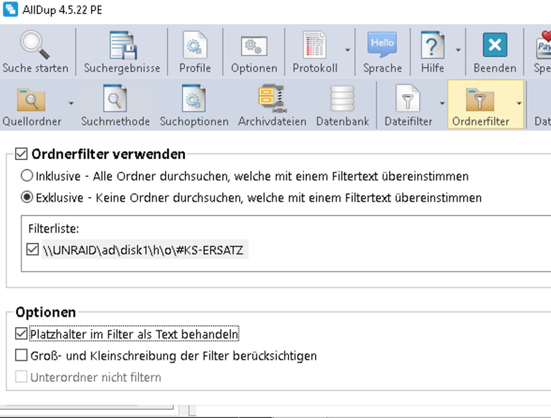Disable Platzhalter im Filter als Text behandeln
The height and width of the screenshot is (418, 551).
pyautogui.click(x=21, y=334)
